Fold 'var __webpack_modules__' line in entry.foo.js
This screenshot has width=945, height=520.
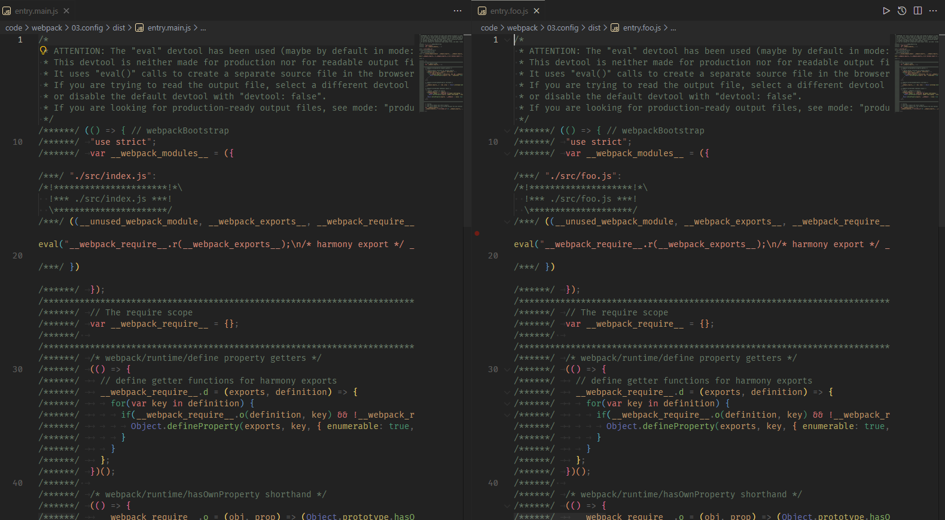pos(507,154)
